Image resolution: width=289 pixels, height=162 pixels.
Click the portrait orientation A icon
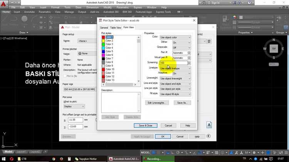(x=209, y=125)
